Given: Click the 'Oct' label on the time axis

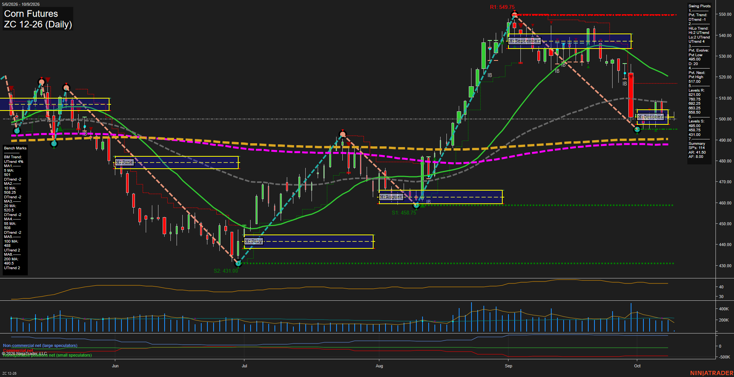Looking at the screenshot, I should point(637,366).
